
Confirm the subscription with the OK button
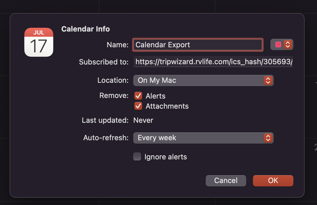click(273, 181)
